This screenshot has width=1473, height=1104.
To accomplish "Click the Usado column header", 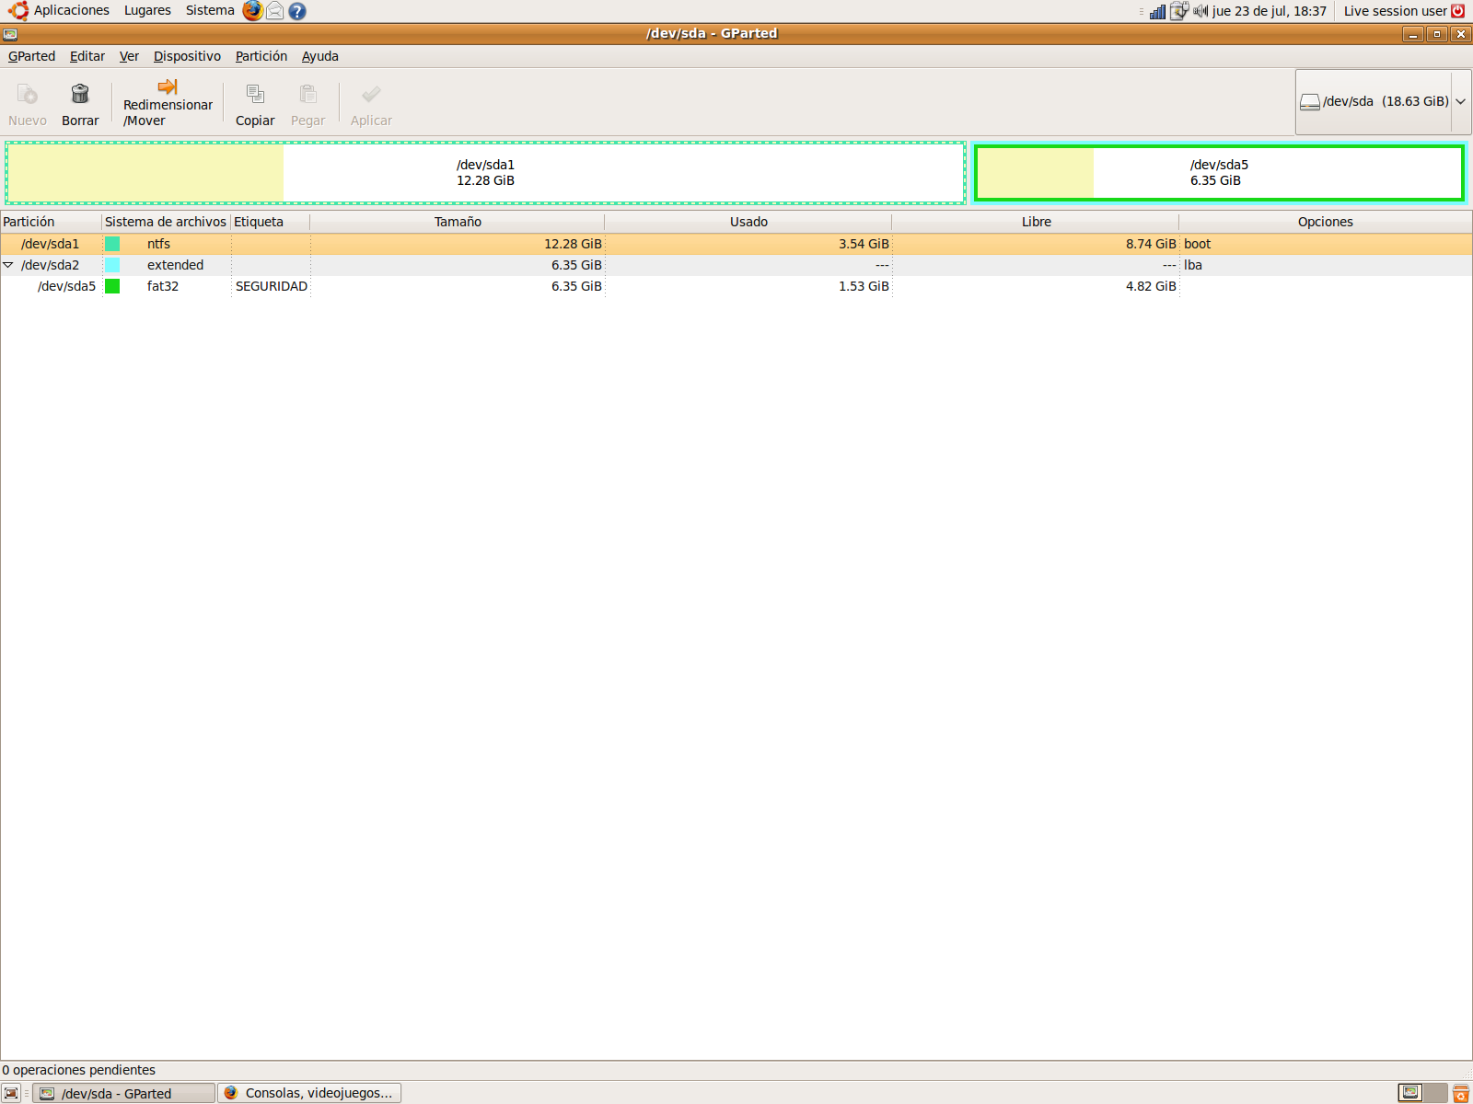I will tap(748, 222).
